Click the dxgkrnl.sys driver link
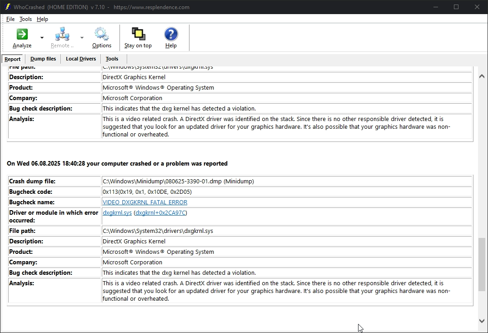Screen dimensions: 488x333 tap(117, 213)
